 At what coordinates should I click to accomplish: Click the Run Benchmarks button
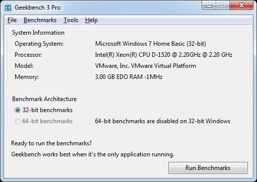[208, 168]
